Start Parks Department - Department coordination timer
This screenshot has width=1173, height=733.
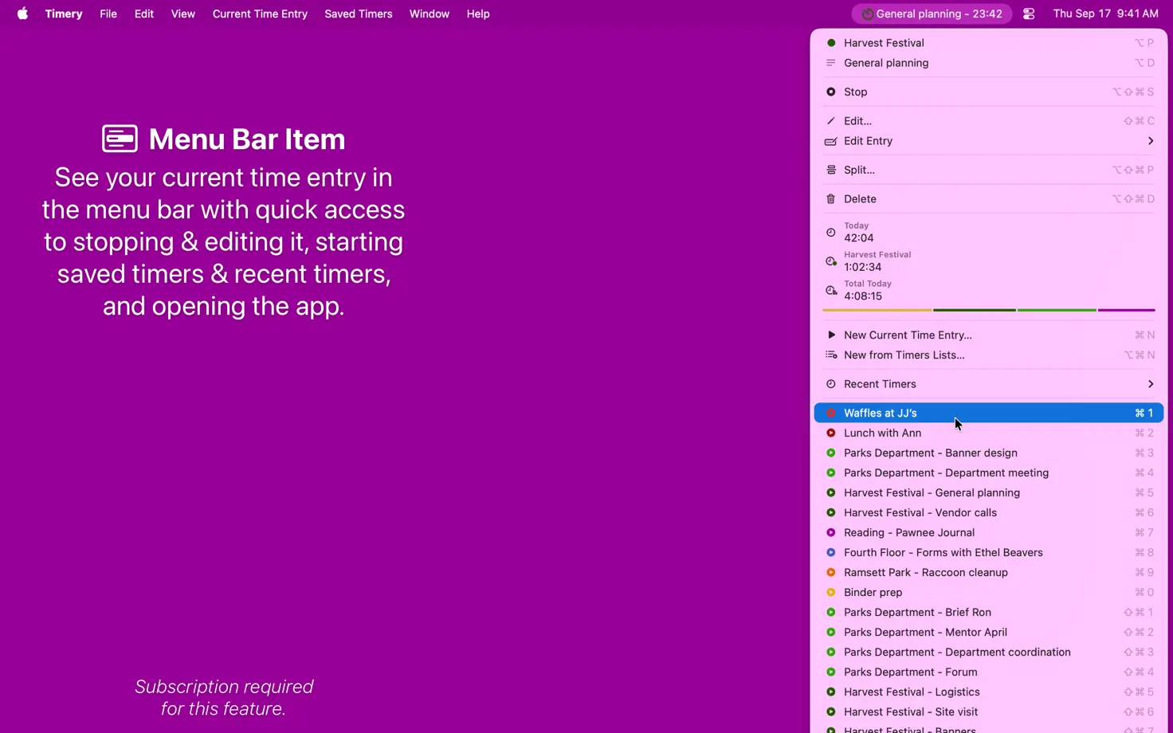pos(989,652)
